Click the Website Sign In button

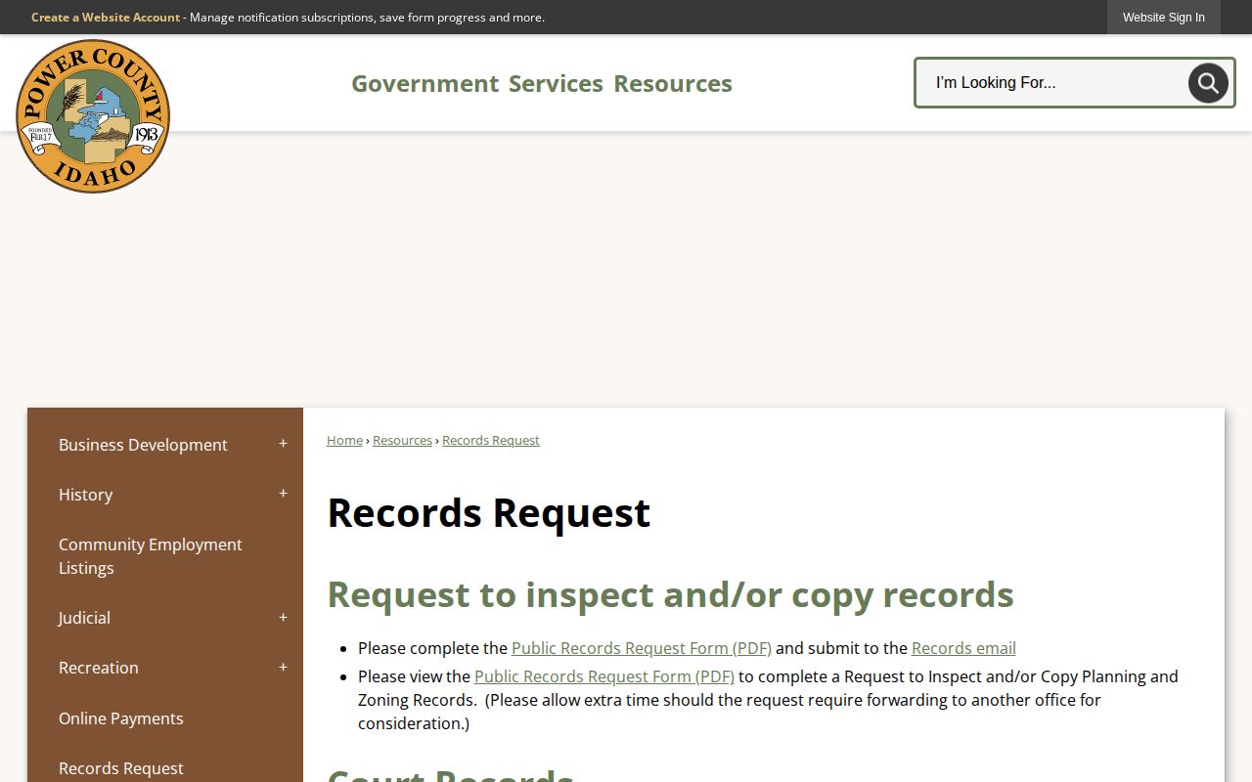point(1163,18)
